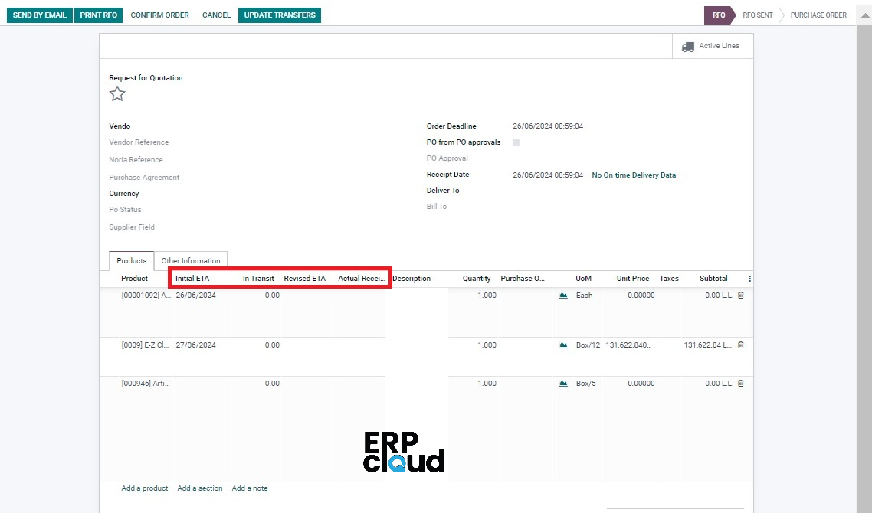Click Update Transfers button
The width and height of the screenshot is (872, 513).
pos(280,15)
